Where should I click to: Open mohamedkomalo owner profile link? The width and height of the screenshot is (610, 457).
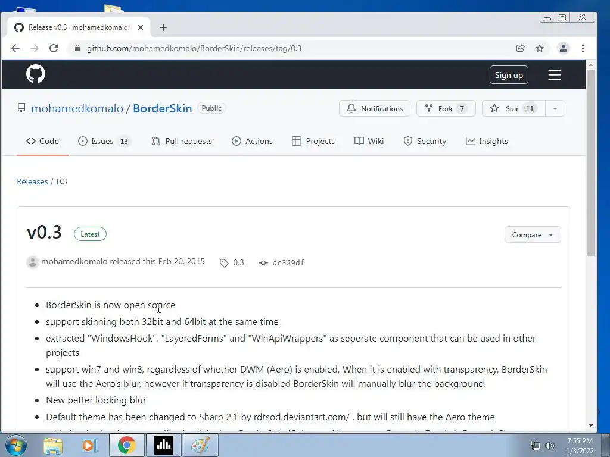77,108
